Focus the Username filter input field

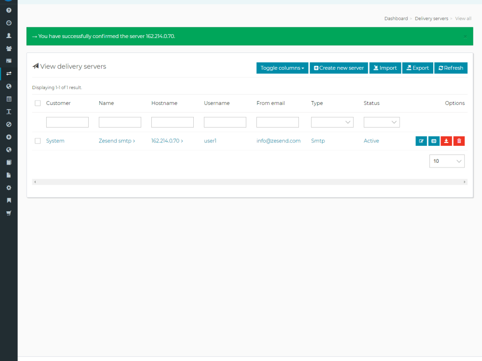click(x=225, y=122)
